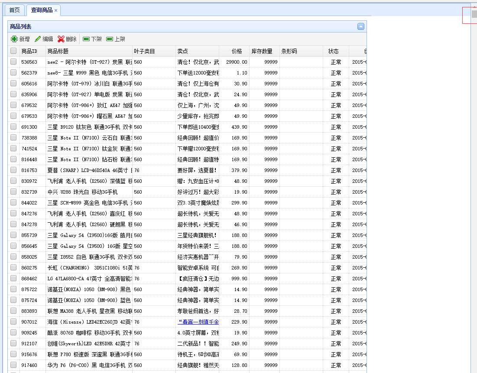Screen dimensions: 477x373
Task: Click product ID 832739
Action: point(29,192)
